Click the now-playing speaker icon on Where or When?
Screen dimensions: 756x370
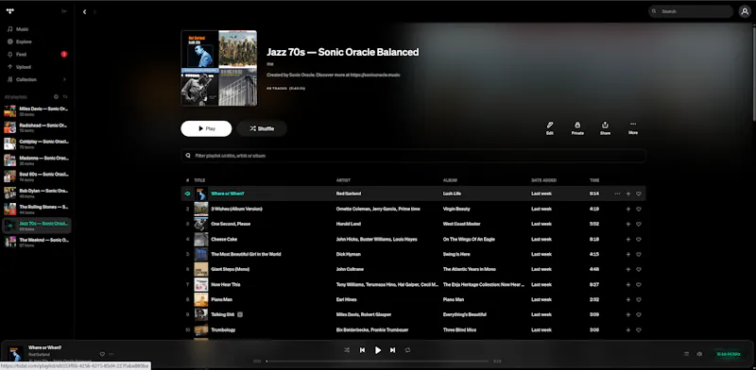187,193
